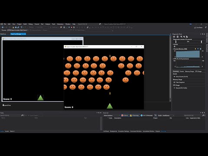Click the Open File folder icon
This screenshot has height=156, width=208.
click(13, 27)
